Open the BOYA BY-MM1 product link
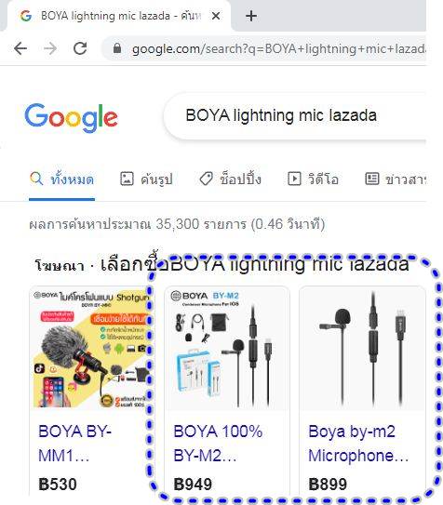This screenshot has width=443, height=505. point(74,444)
